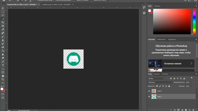Open the Learn panel options menu
Screen dimensions: 198x111
(196, 39)
